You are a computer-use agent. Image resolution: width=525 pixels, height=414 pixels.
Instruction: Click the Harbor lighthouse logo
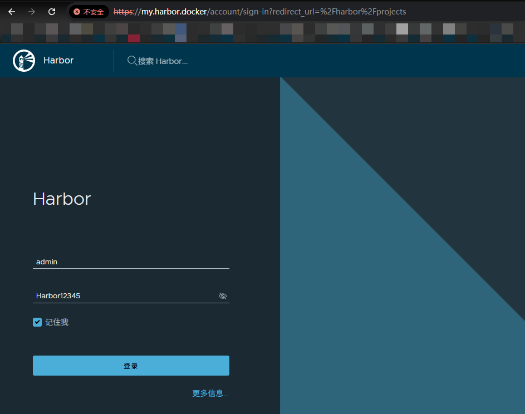pos(24,61)
